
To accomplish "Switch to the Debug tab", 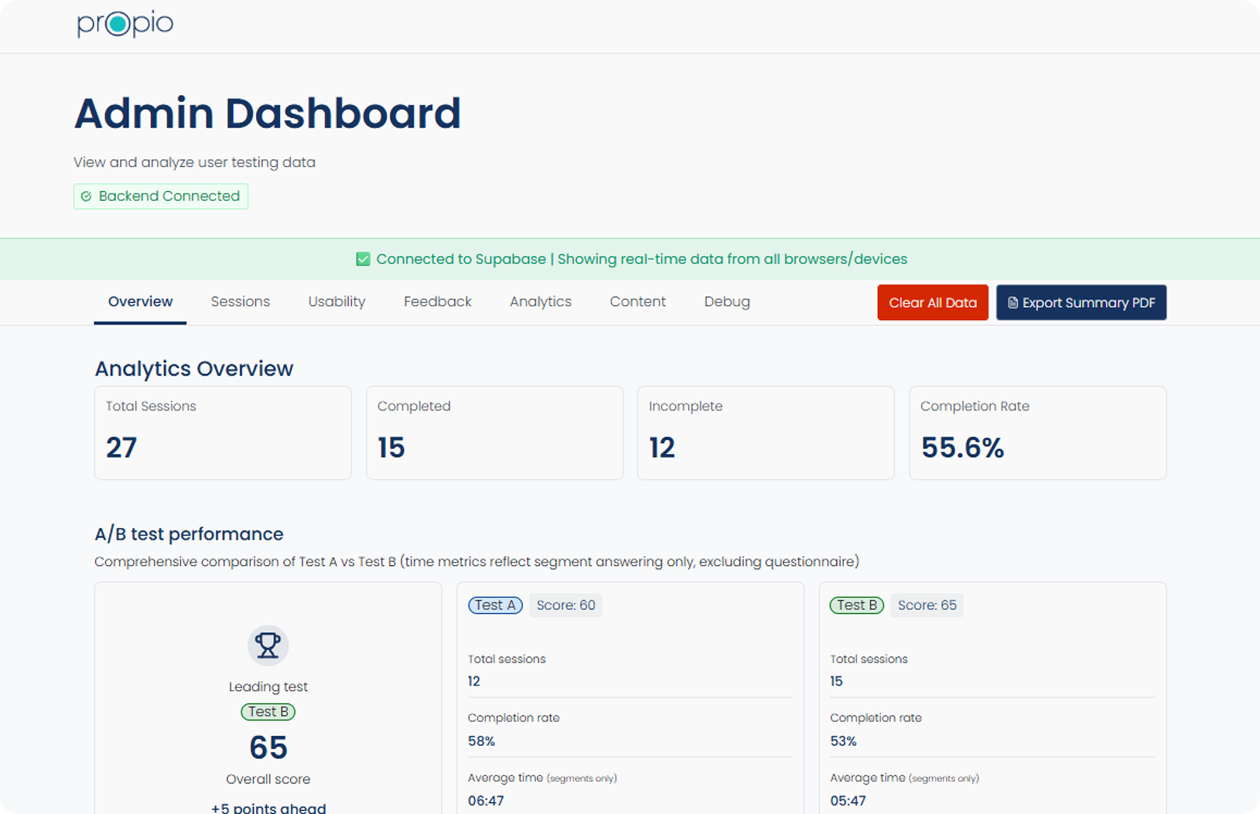I will click(727, 301).
